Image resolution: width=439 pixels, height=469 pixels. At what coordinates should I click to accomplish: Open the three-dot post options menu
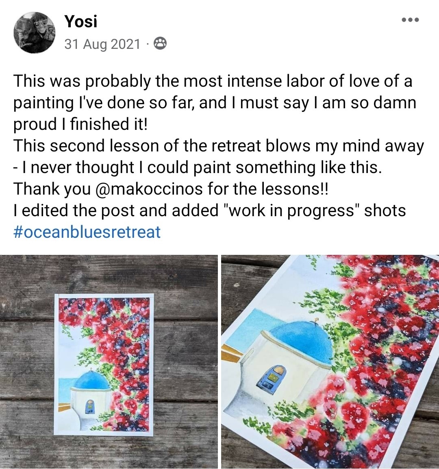pyautogui.click(x=410, y=20)
